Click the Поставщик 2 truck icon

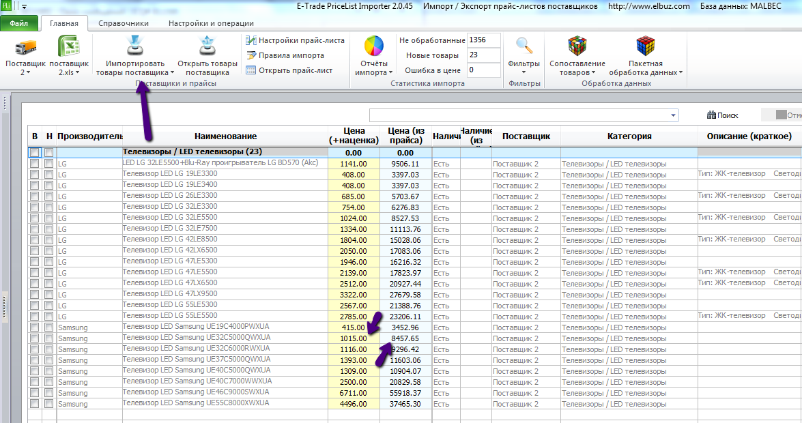pos(25,47)
